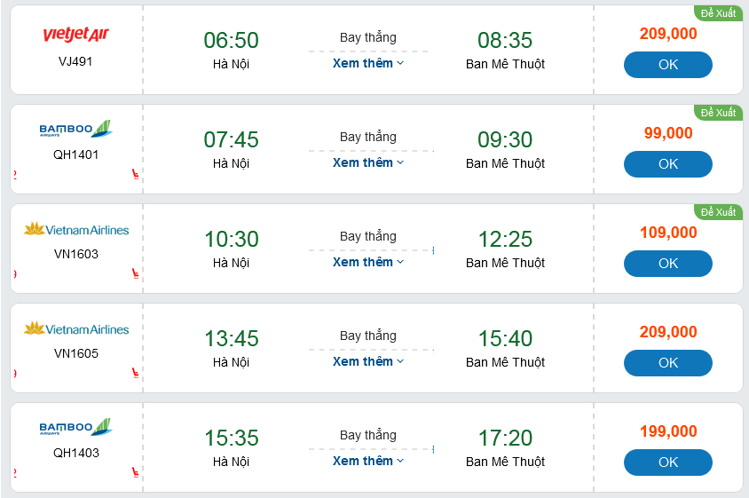Click the red seat icon on flight QH1401
The height and width of the screenshot is (498, 749).
(x=135, y=175)
